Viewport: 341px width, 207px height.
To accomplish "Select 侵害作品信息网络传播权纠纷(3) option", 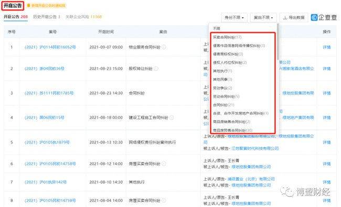I will pyautogui.click(x=239, y=46).
